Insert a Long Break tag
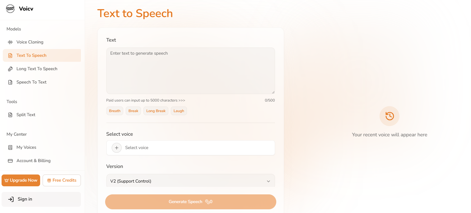Screen dimensions: 471x213 (156, 111)
